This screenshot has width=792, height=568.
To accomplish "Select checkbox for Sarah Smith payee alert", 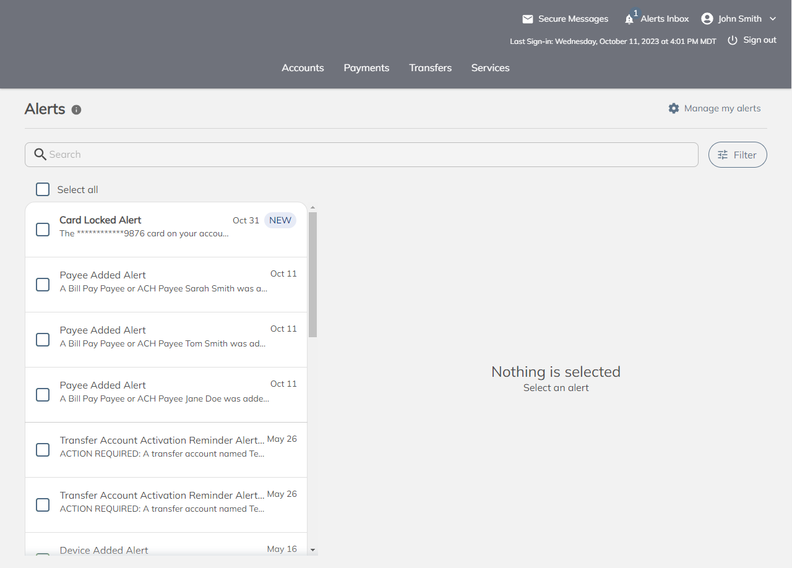I will click(43, 285).
